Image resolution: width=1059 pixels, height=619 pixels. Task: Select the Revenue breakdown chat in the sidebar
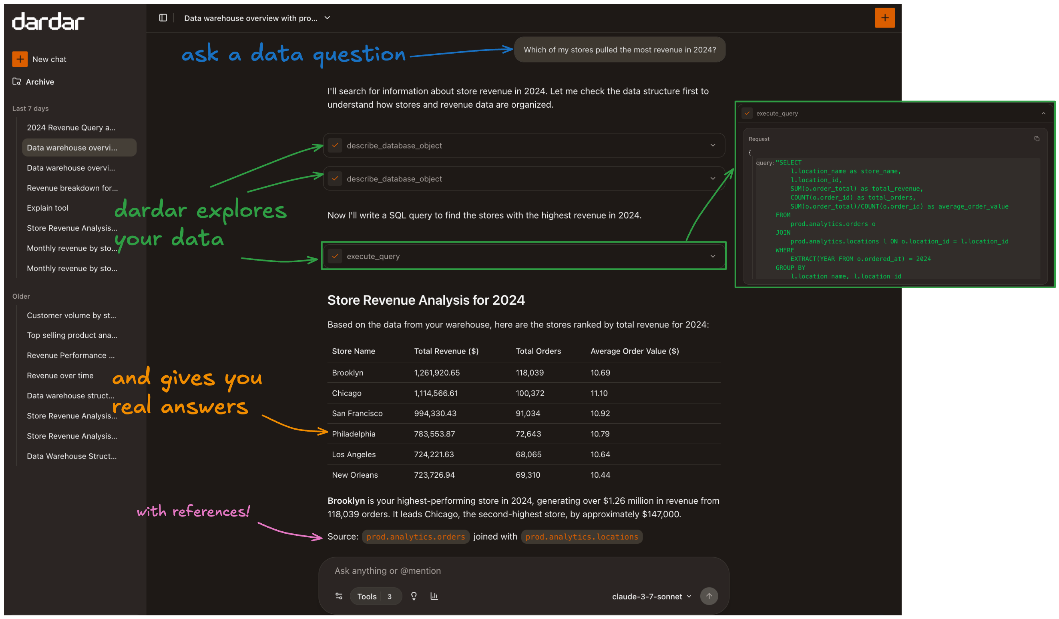coord(72,188)
